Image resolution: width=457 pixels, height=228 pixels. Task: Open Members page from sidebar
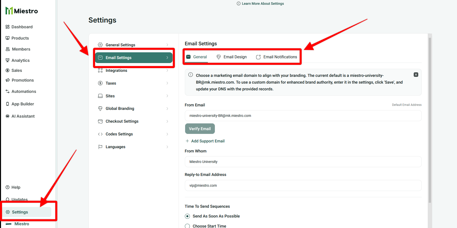coord(18,49)
